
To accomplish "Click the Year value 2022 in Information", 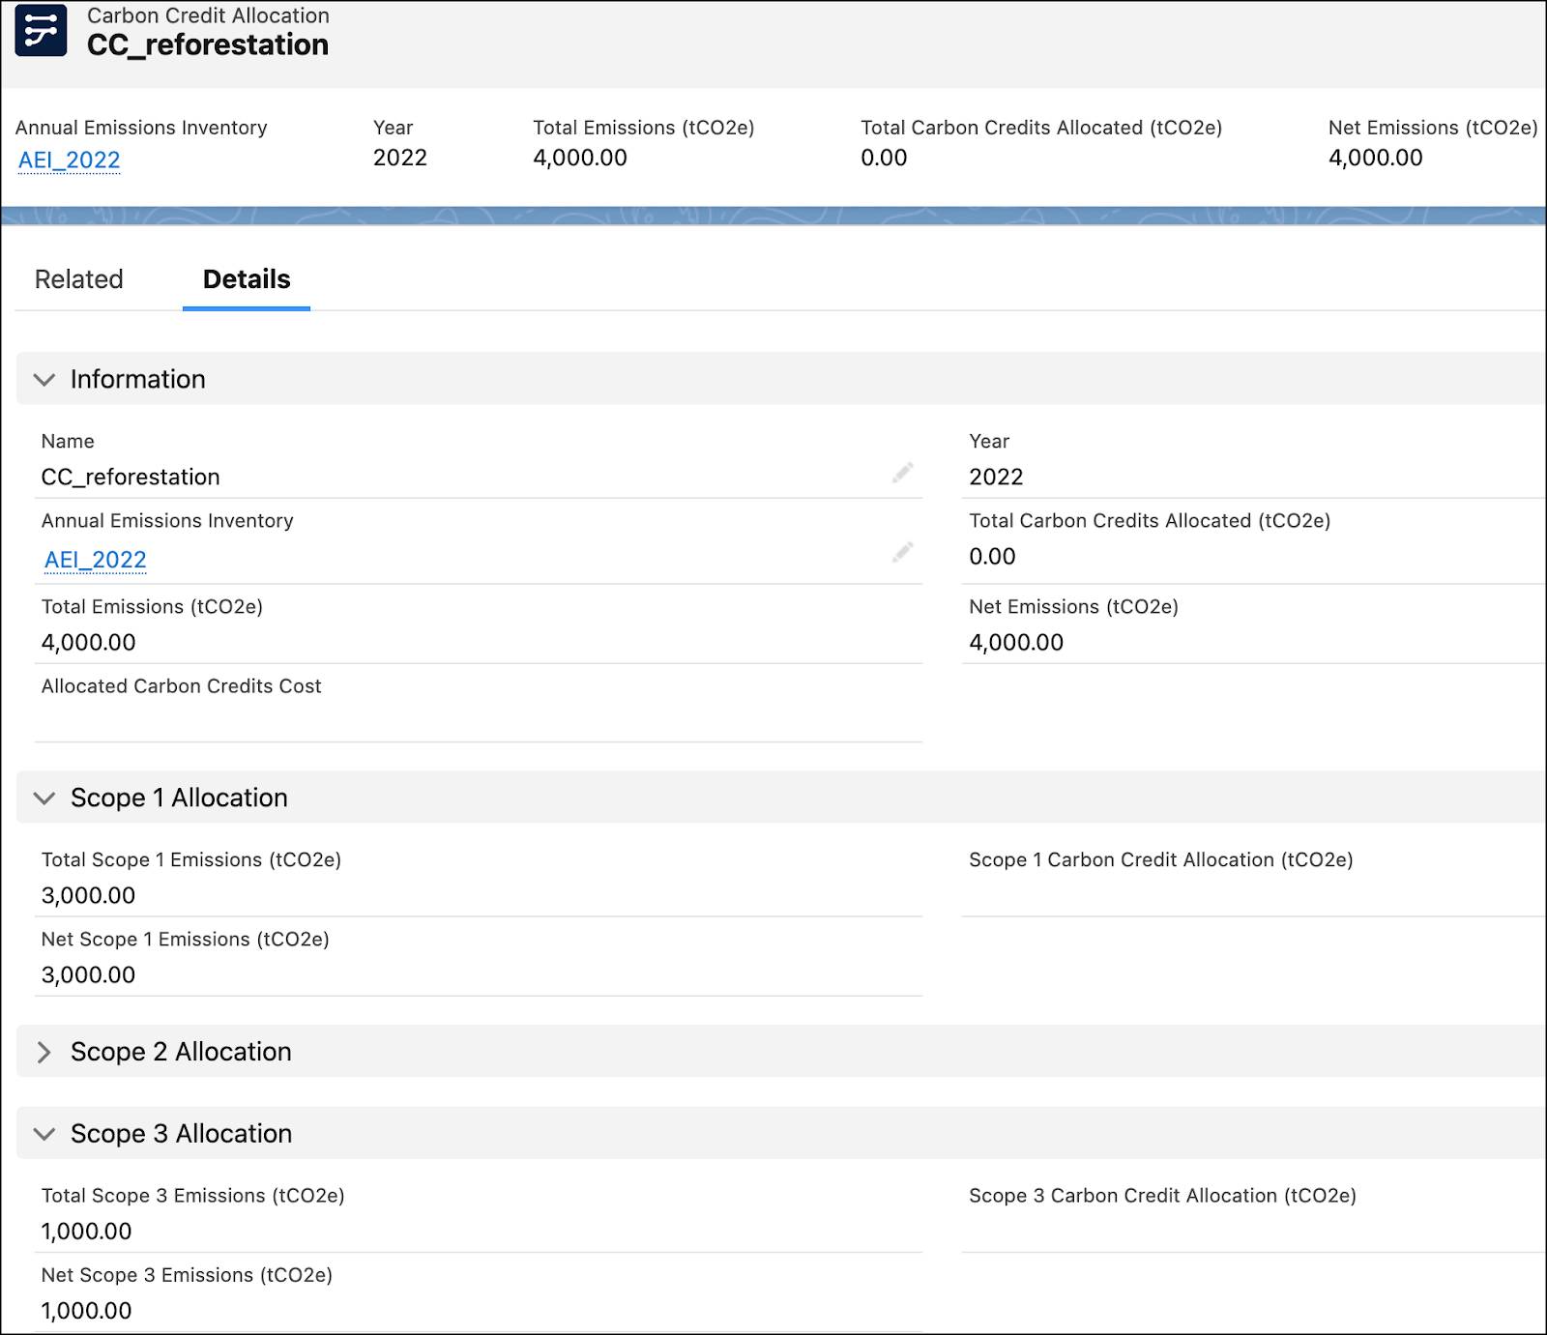I will click(996, 477).
